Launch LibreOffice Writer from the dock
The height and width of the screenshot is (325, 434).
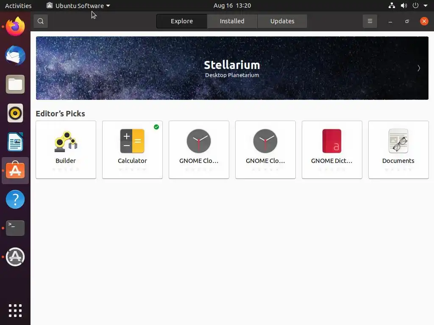coord(15,142)
